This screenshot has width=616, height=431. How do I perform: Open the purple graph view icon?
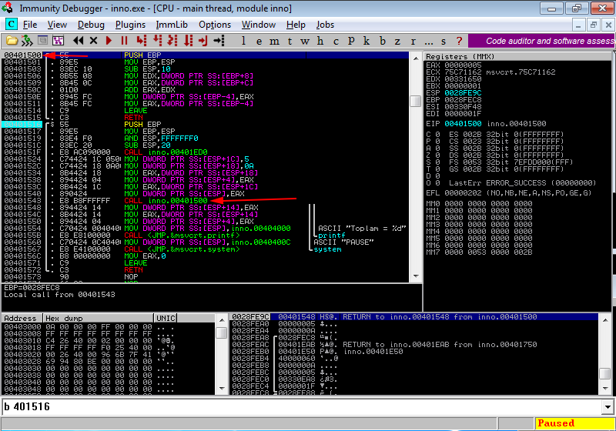point(58,41)
